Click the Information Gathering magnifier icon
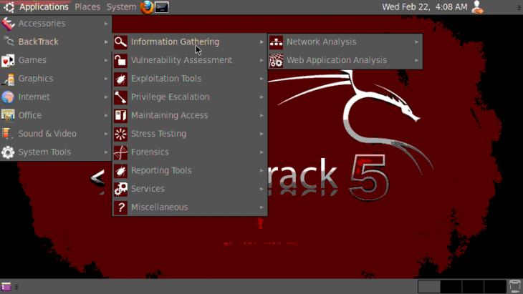This screenshot has width=523, height=294. pos(120,42)
